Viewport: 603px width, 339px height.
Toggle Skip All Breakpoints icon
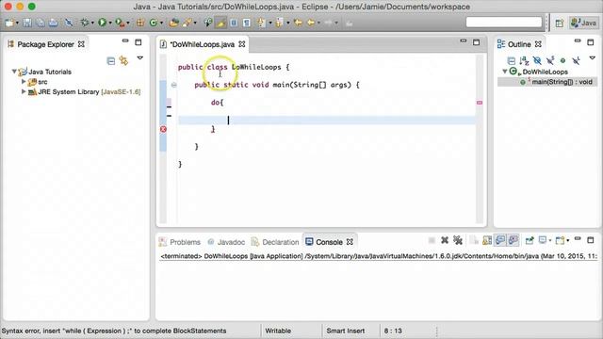click(x=69, y=23)
